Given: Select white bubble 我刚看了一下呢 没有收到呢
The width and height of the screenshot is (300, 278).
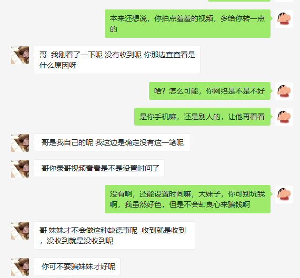Looking at the screenshot, I should pyautogui.click(x=117, y=60).
